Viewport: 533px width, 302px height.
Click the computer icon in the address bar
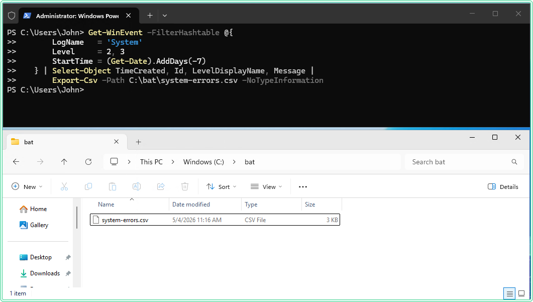[x=114, y=162]
